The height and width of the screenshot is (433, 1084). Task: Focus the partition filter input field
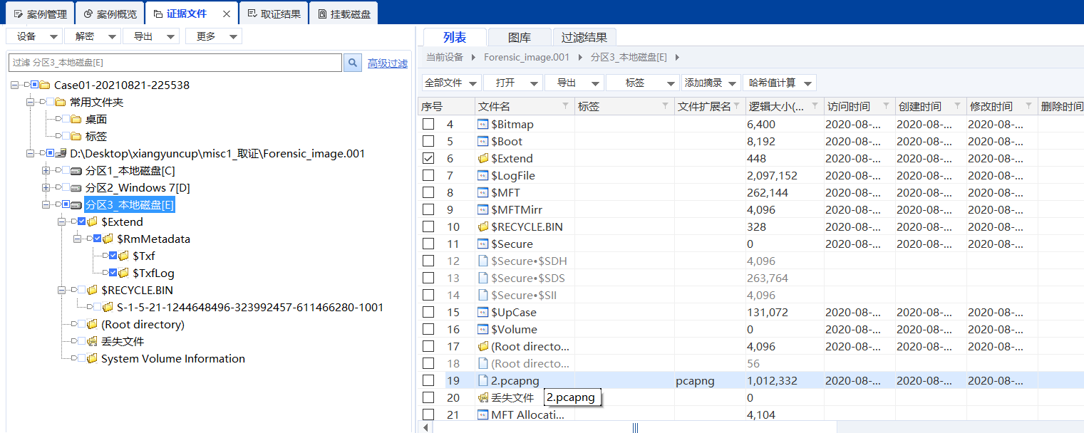tap(175, 63)
